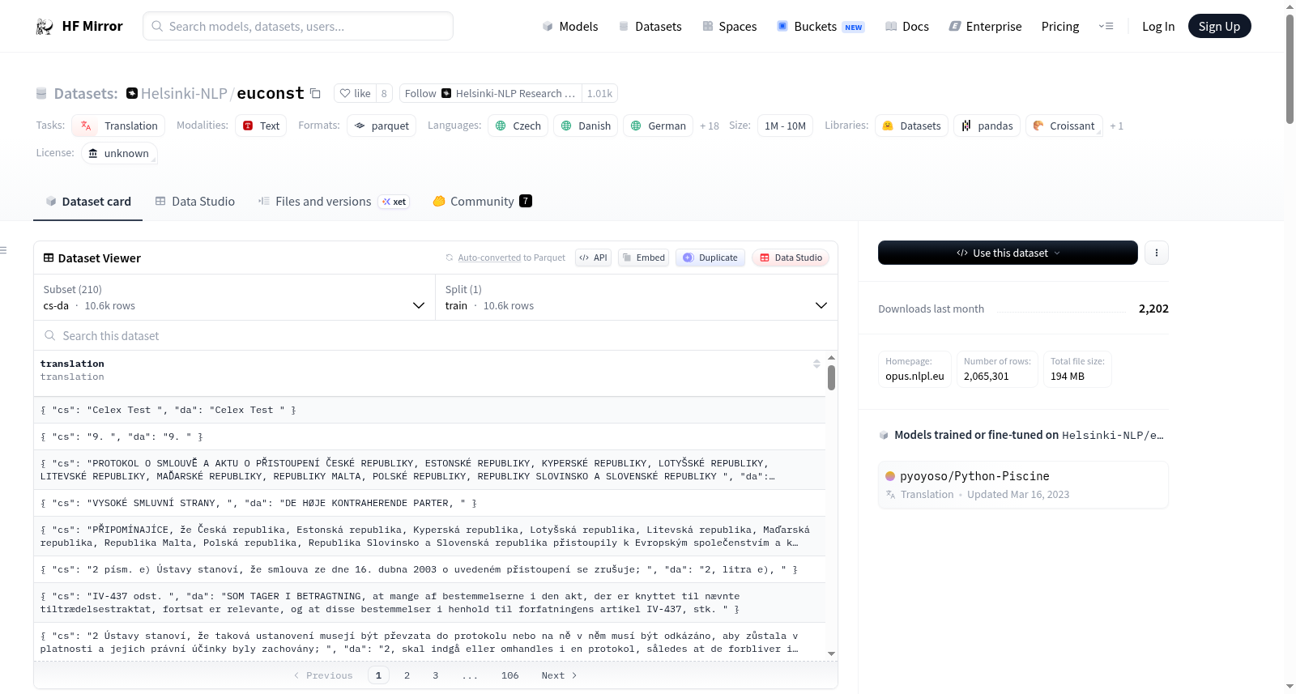Click the like count 8
This screenshot has width=1296, height=694.
point(384,93)
